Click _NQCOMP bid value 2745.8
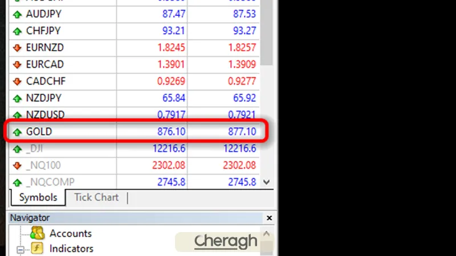 (172, 182)
